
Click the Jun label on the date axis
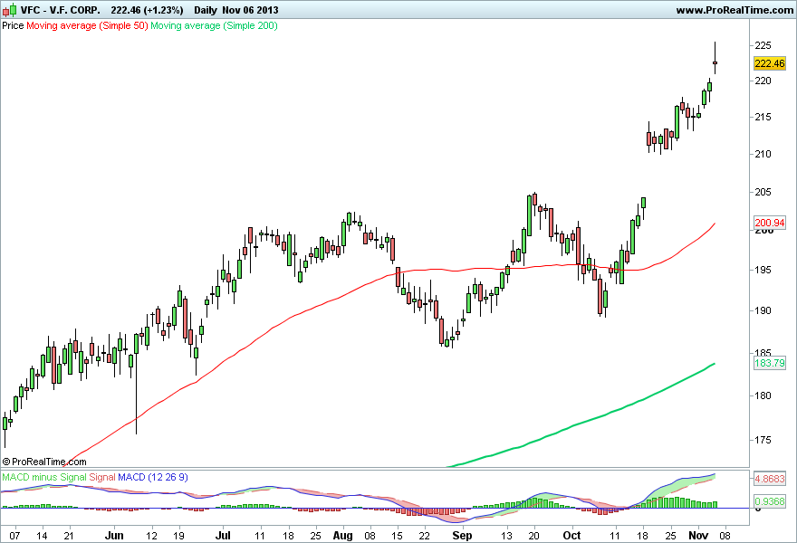114,536
